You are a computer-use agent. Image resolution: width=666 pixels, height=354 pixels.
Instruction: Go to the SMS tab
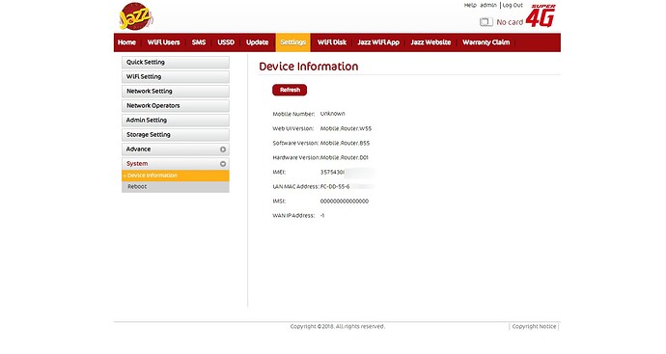199,42
